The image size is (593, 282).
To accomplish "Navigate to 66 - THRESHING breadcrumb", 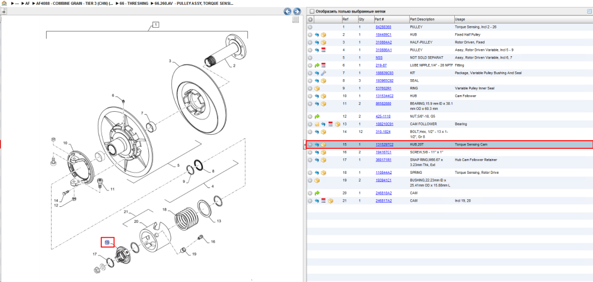I will pos(134,3).
